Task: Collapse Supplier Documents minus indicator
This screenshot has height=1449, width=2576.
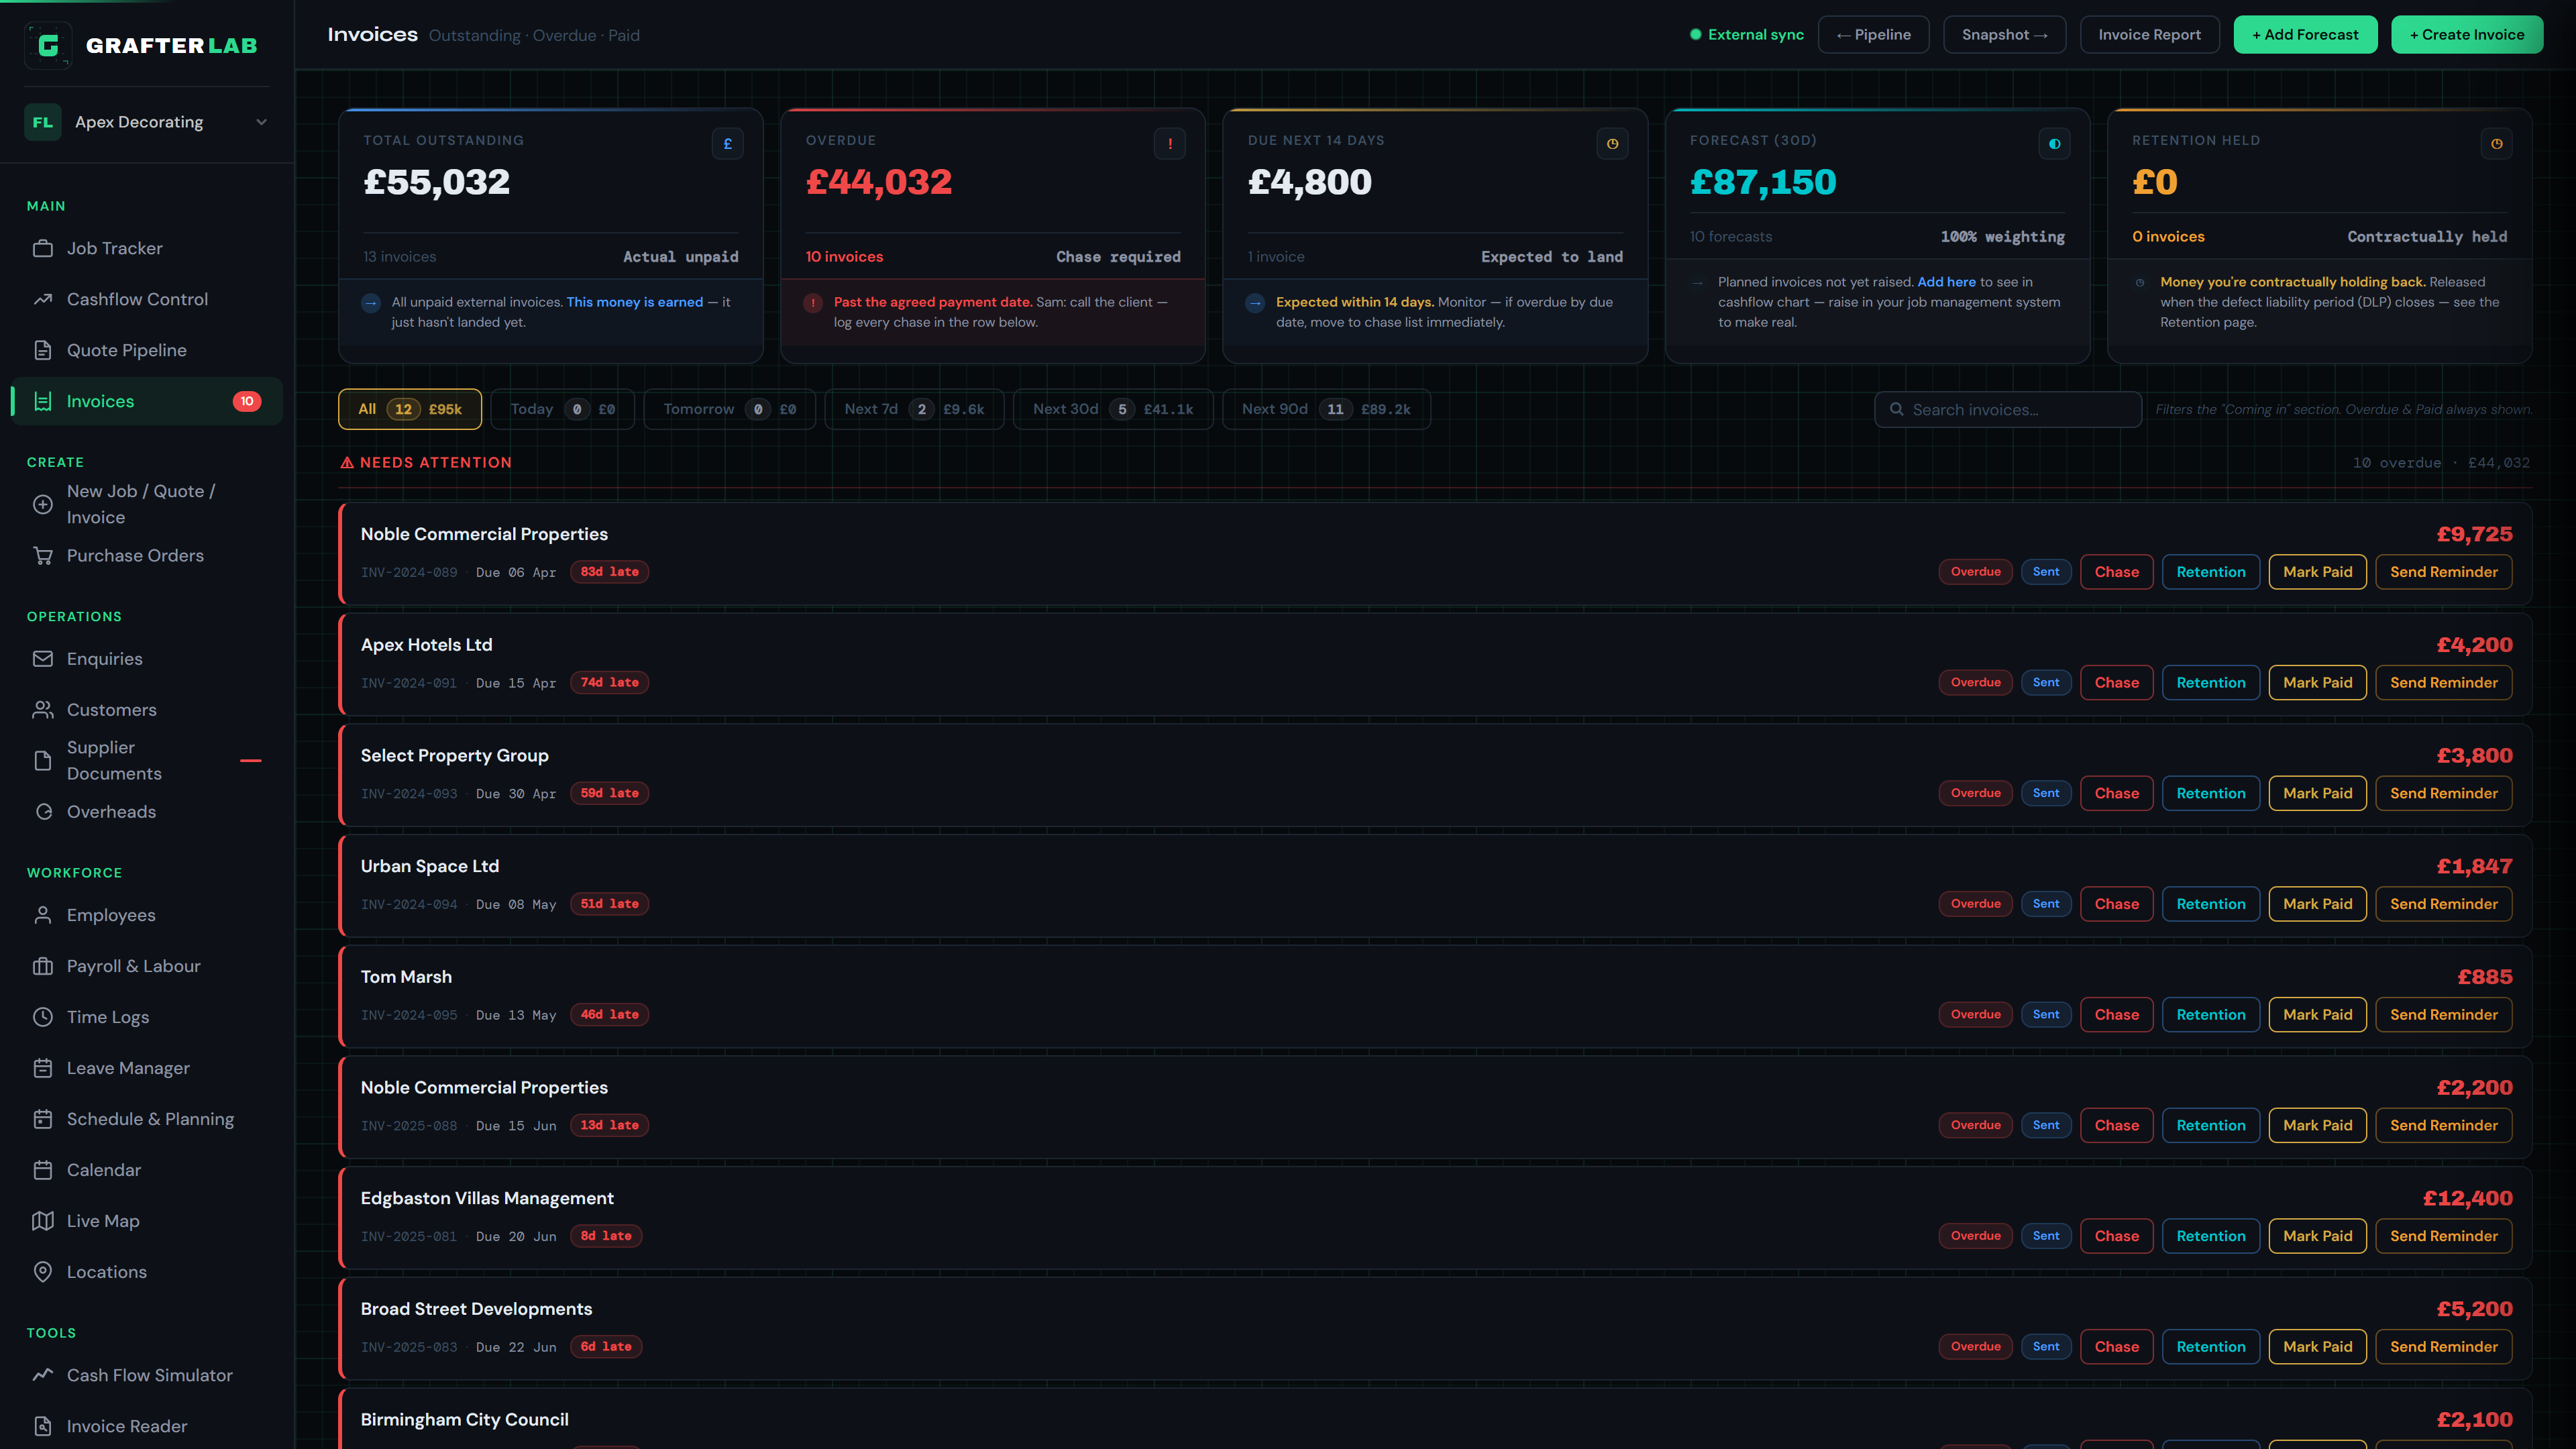Action: [251, 761]
